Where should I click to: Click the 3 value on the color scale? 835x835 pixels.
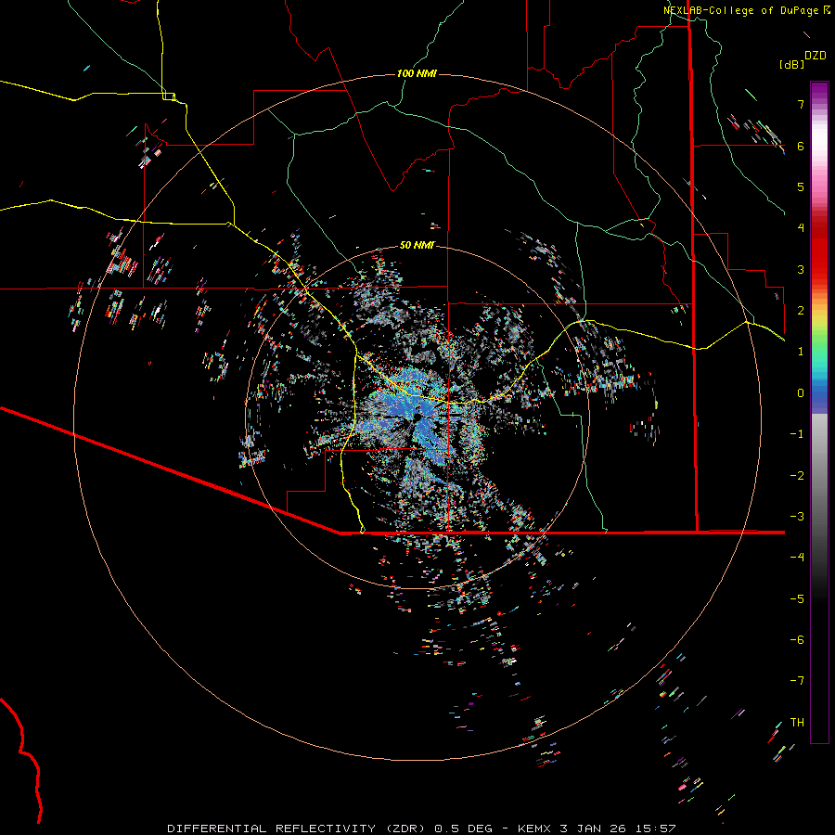[x=801, y=269]
